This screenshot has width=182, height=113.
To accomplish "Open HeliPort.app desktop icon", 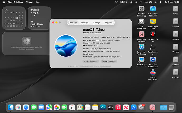I will [x=141, y=60].
